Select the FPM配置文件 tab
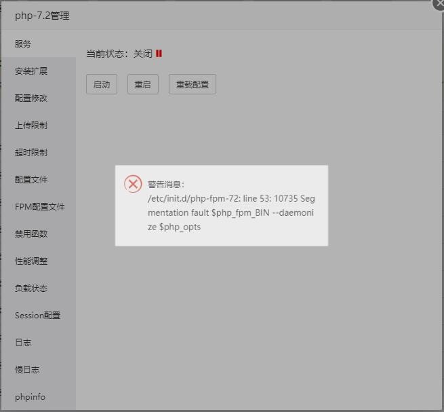Viewport: 444px width, 412px height. pyautogui.click(x=39, y=207)
